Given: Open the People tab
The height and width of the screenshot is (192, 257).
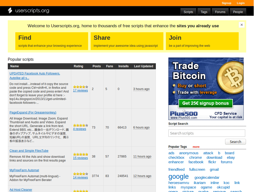Looking at the screenshot, I should 238,12.
